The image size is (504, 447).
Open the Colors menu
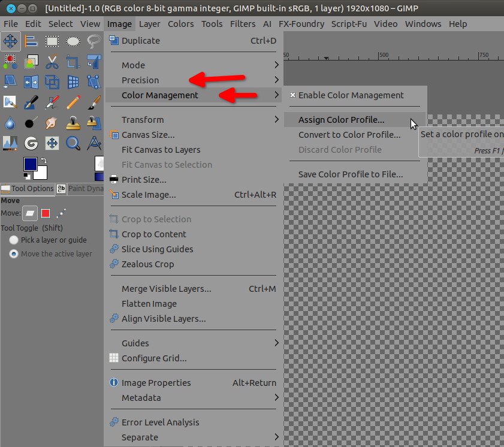pos(180,24)
